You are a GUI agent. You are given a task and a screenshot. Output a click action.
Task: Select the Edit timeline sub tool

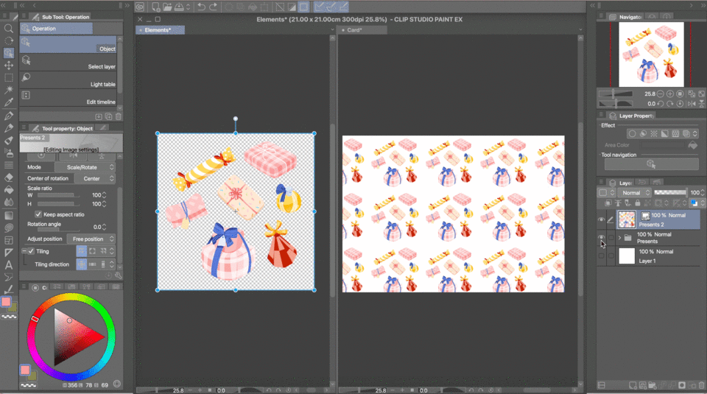click(68, 97)
